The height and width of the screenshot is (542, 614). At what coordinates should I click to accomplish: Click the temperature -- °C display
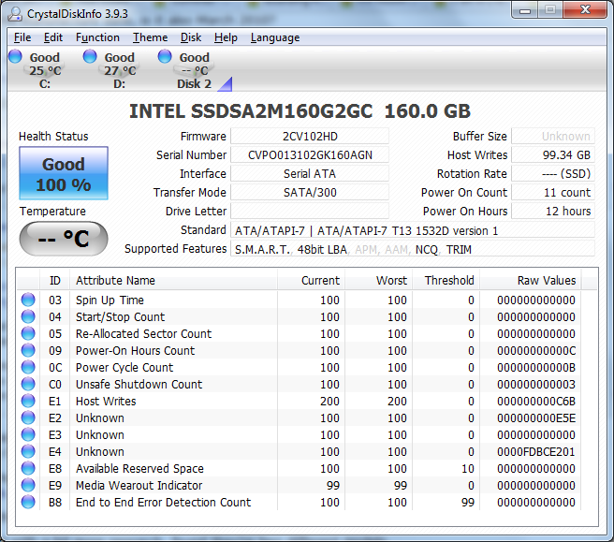[x=64, y=239]
